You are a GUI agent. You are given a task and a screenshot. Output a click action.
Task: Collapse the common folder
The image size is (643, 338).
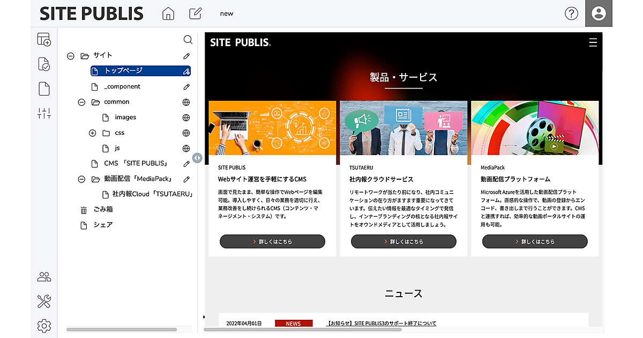[81, 102]
